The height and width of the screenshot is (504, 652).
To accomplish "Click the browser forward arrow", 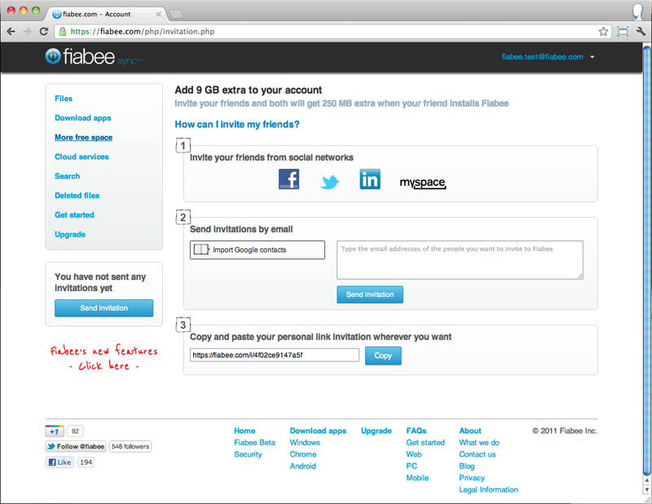I will (x=27, y=32).
